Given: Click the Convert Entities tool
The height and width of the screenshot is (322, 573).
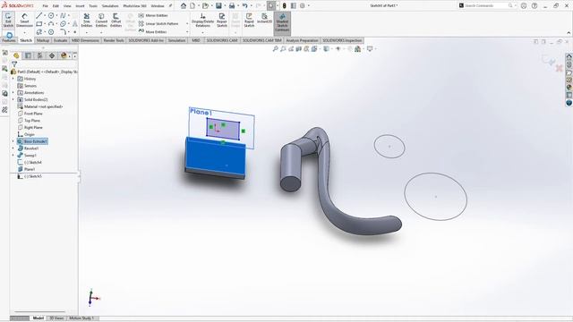Looking at the screenshot, I should (x=101, y=20).
